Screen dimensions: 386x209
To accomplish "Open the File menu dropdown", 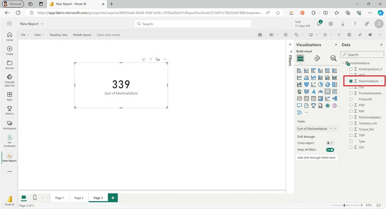I will [25, 34].
